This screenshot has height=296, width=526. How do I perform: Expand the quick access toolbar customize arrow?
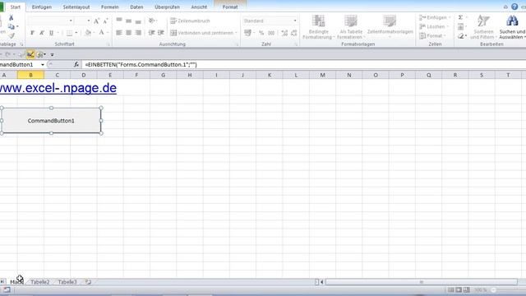52,55
